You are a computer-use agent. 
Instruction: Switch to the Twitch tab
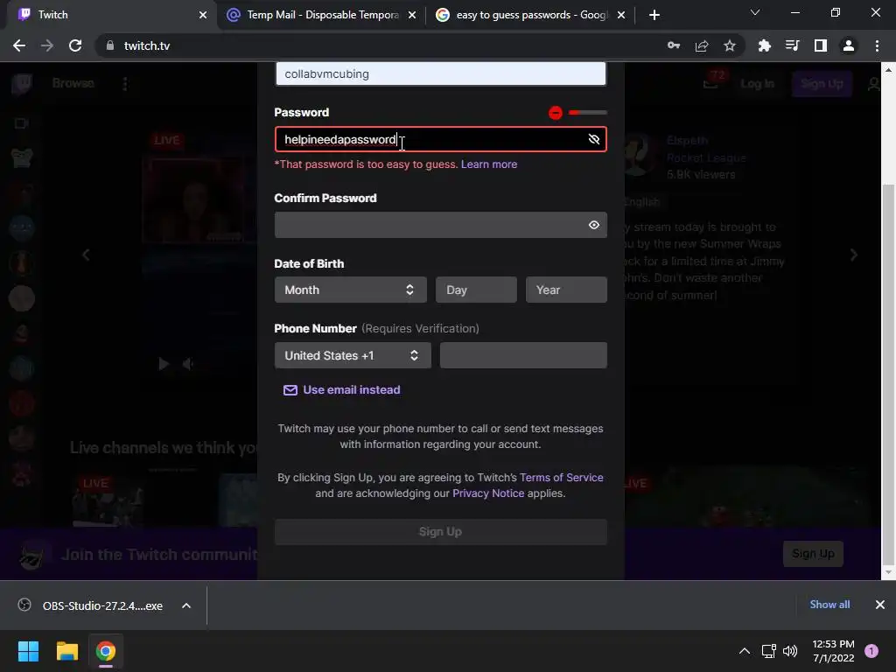coord(108,15)
